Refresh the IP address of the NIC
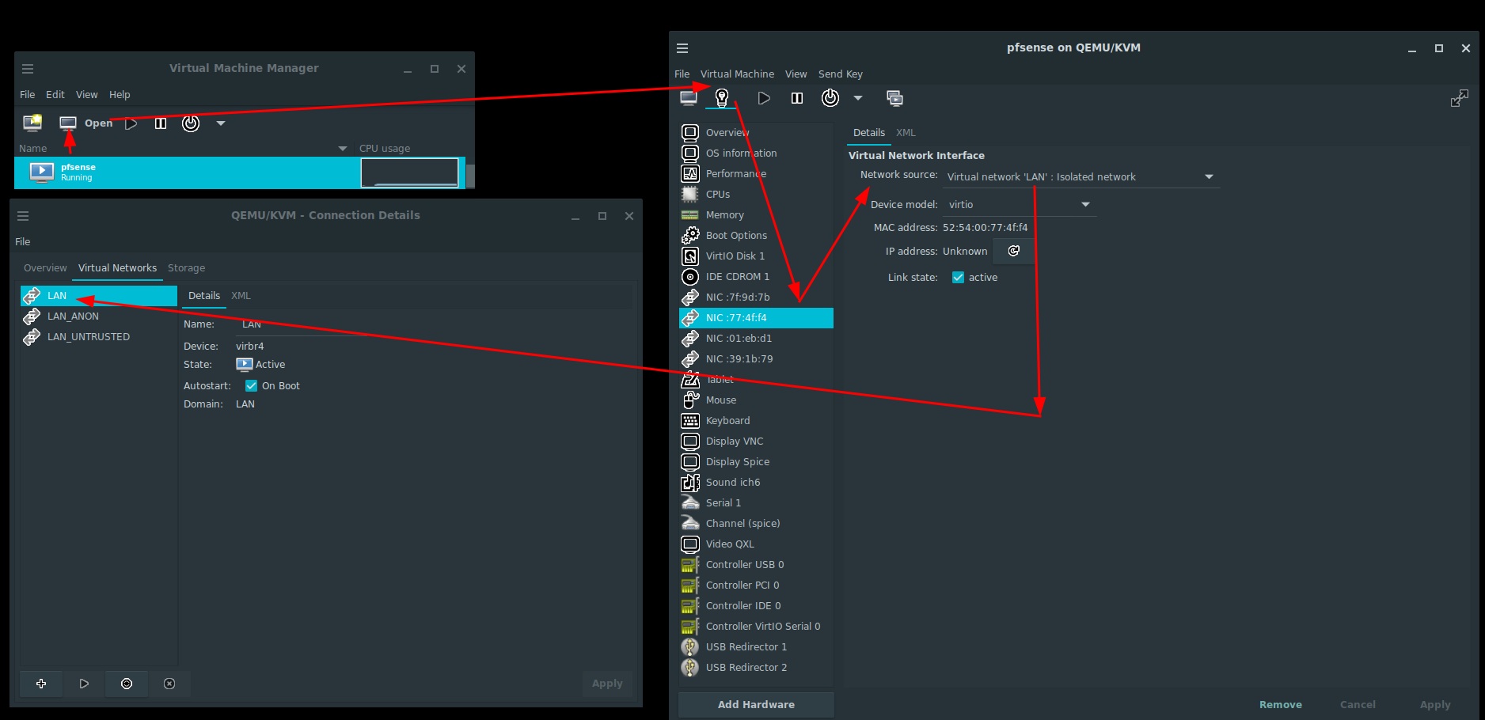This screenshot has height=720, width=1485. click(1014, 251)
